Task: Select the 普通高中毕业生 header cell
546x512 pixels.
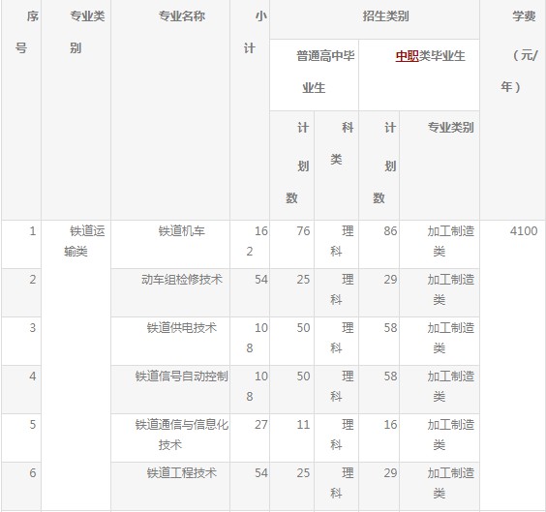Action: pyautogui.click(x=314, y=75)
